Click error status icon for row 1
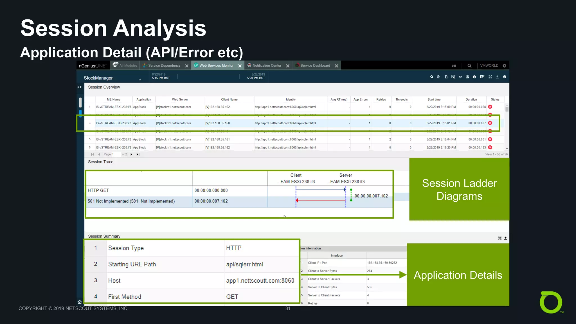Image resolution: width=576 pixels, height=324 pixels. click(x=490, y=107)
